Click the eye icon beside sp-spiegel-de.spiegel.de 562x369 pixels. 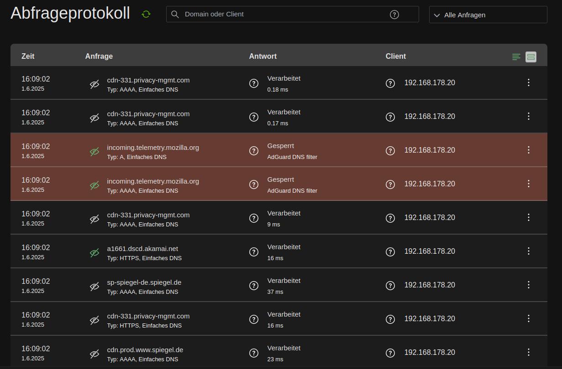click(x=95, y=287)
